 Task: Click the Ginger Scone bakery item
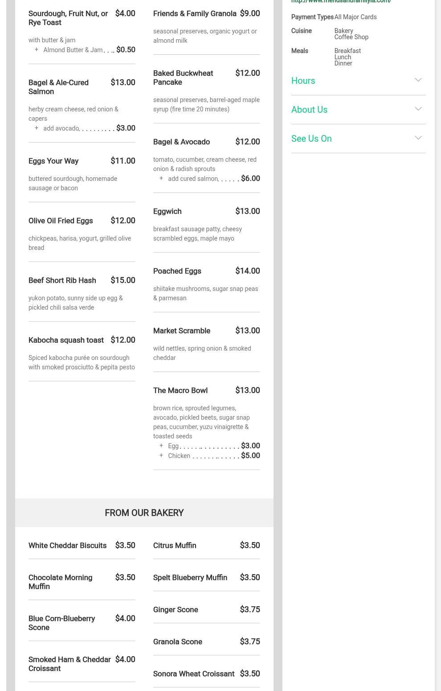(176, 609)
